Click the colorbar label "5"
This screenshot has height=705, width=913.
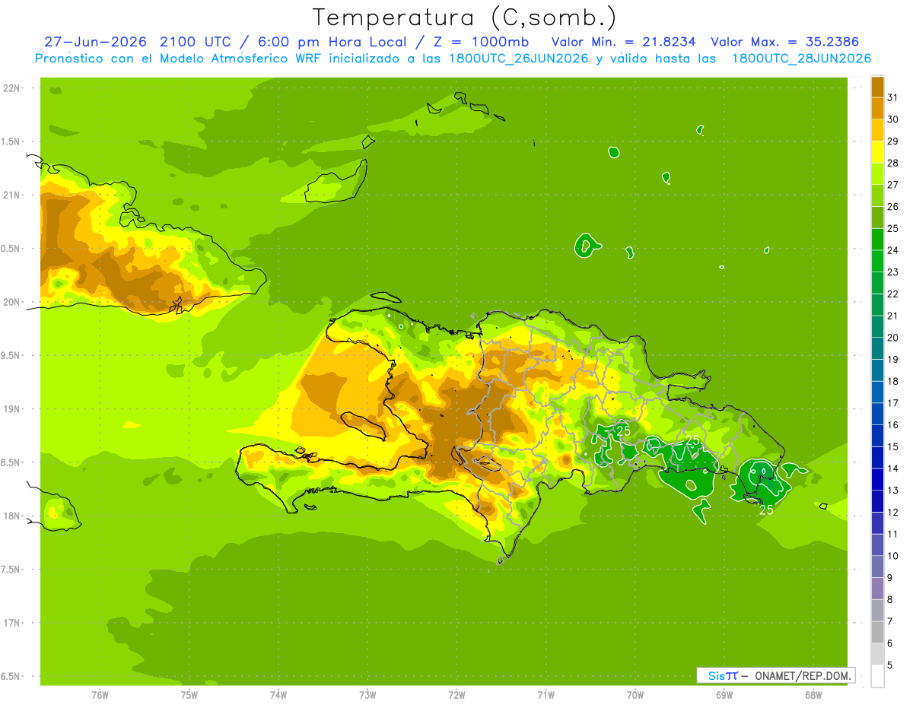tap(890, 665)
